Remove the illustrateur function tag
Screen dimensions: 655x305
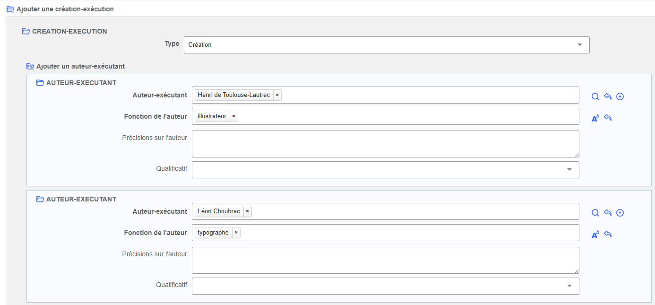233,116
